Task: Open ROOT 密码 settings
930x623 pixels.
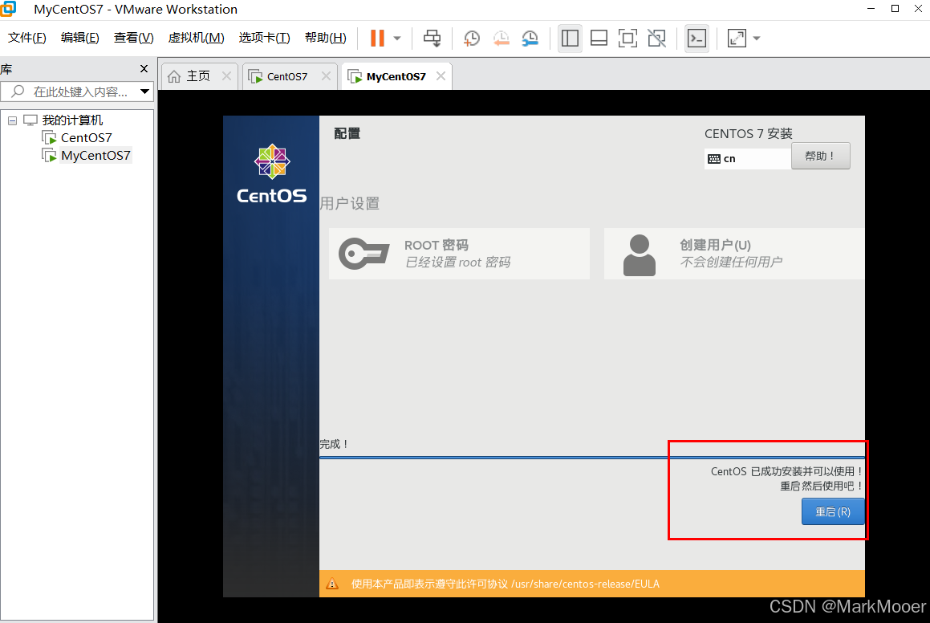Action: pyautogui.click(x=459, y=254)
